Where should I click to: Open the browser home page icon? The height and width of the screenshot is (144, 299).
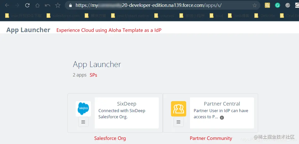coord(37,5)
